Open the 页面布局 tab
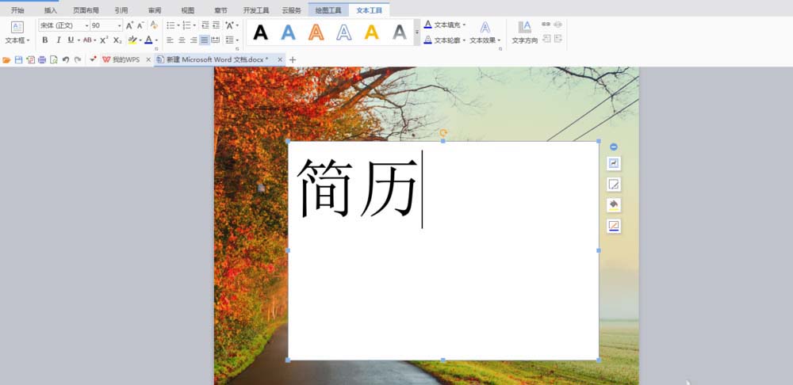793x385 pixels. (86, 10)
